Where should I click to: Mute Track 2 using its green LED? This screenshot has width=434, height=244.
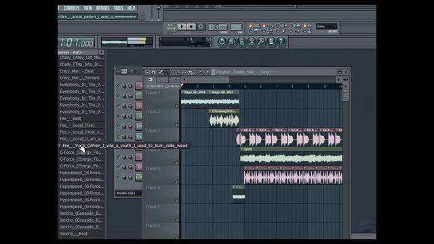point(176,124)
